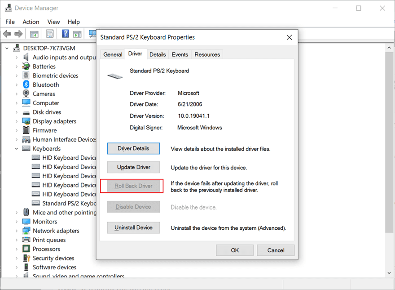Collapse the Keyboards tree branch
Screen dimensions: 395x290
(x=16, y=148)
